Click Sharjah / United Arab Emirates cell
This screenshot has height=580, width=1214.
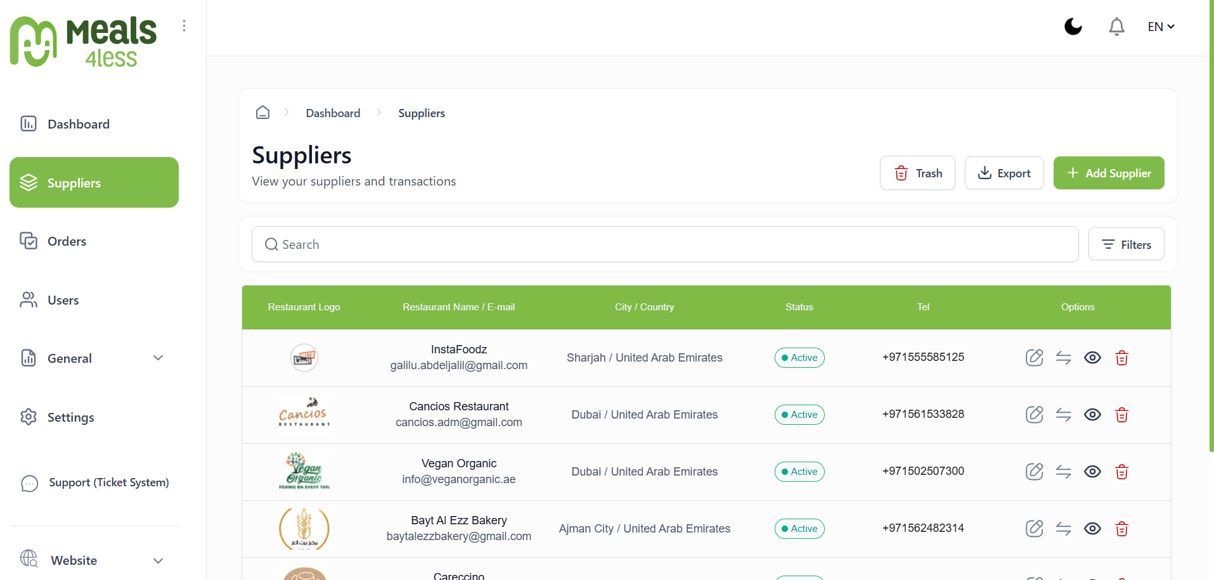(645, 358)
